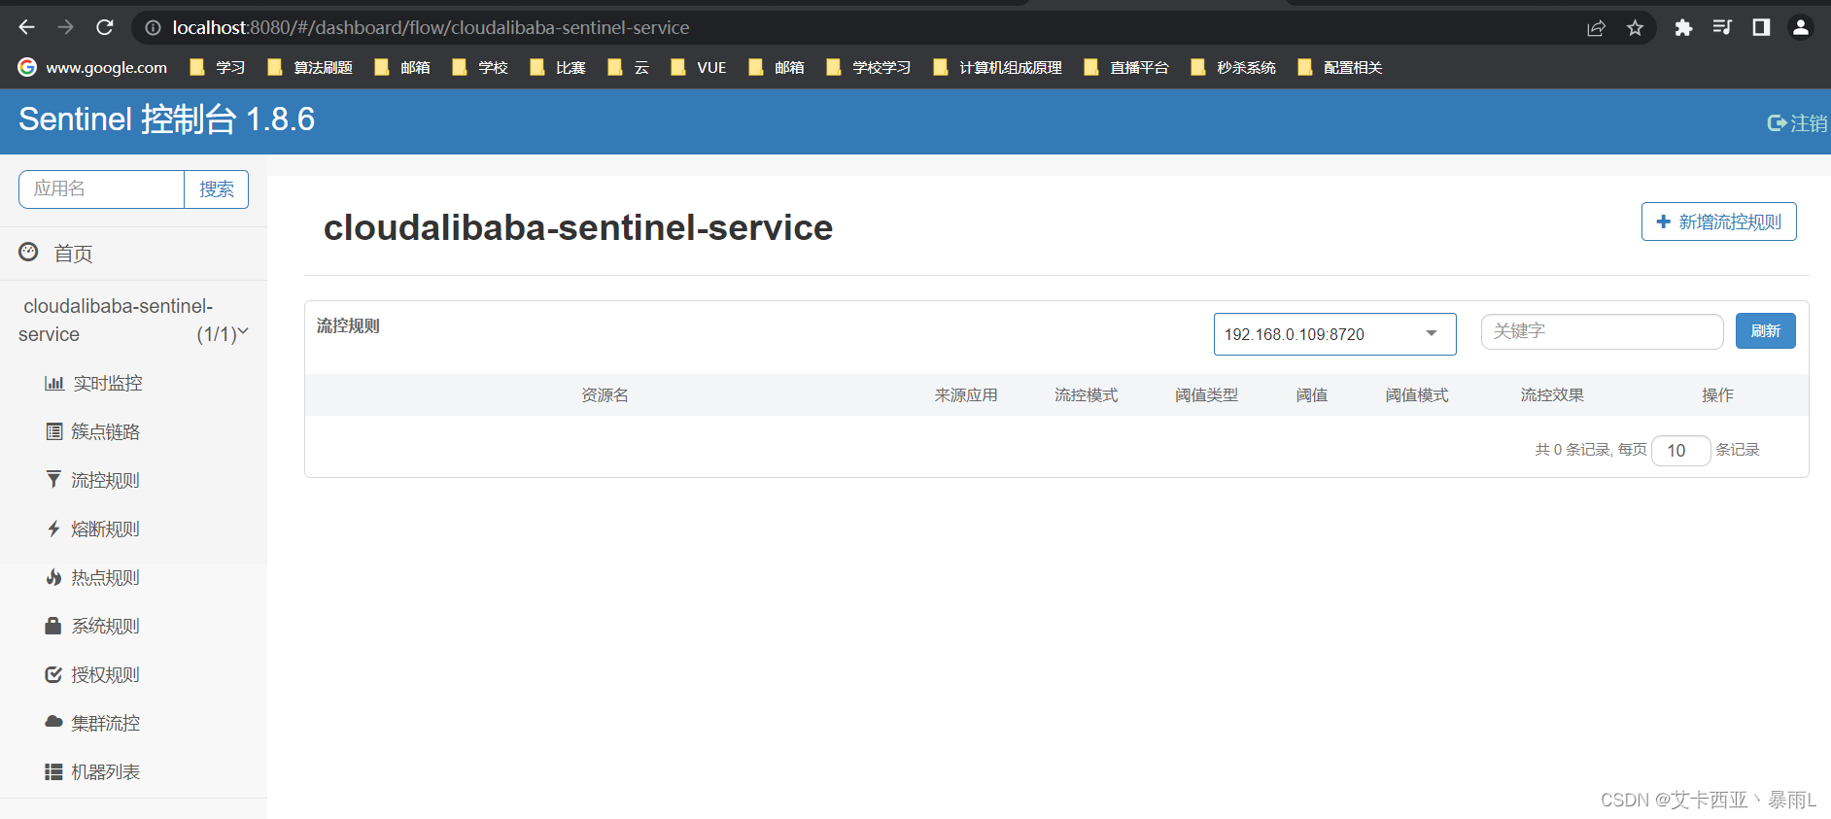Viewport: 1831px width, 819px height.
Task: Click the 资源名 column header
Action: [605, 395]
